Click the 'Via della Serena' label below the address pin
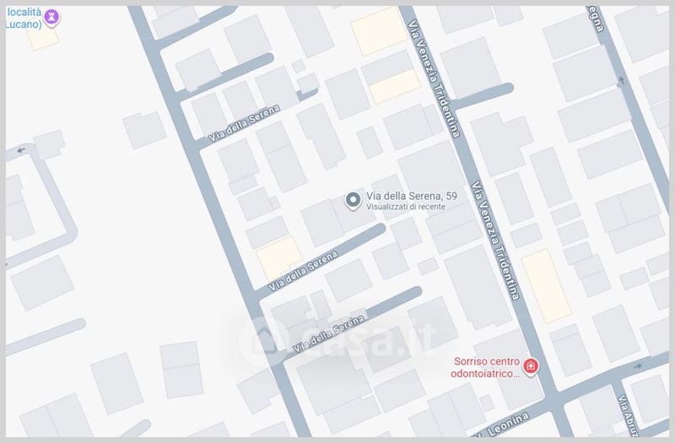 click(303, 271)
